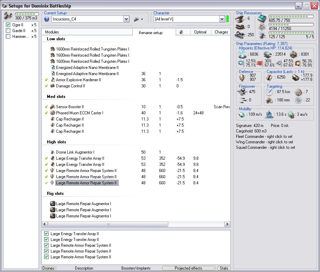Image resolution: width=320 pixels, height=272 pixels.
Task: Open the Current Setup dropdown arrow
Action: [126, 19]
